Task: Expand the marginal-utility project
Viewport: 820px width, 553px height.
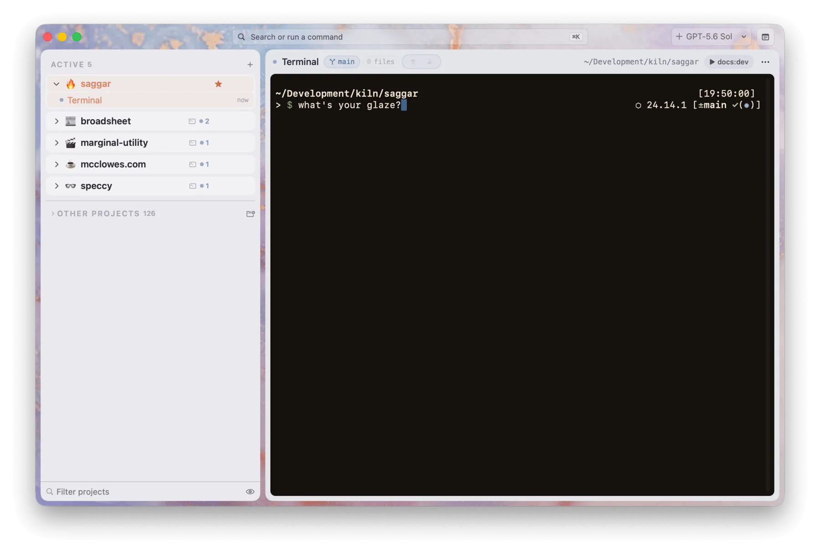Action: coord(56,142)
